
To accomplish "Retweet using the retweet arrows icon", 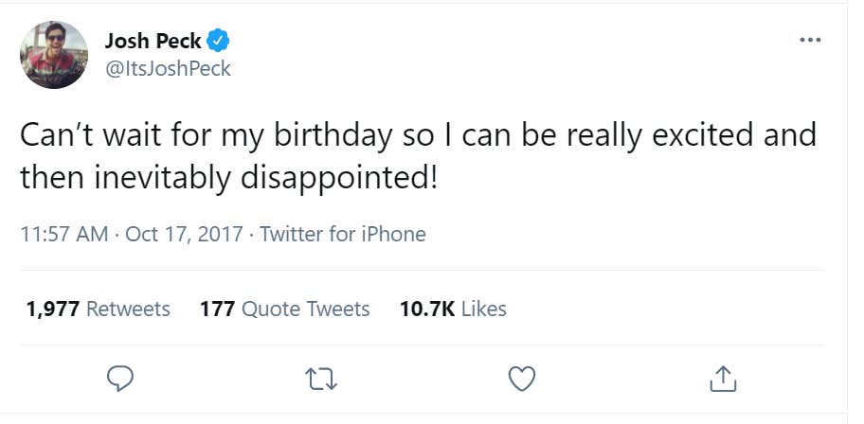I will (322, 379).
